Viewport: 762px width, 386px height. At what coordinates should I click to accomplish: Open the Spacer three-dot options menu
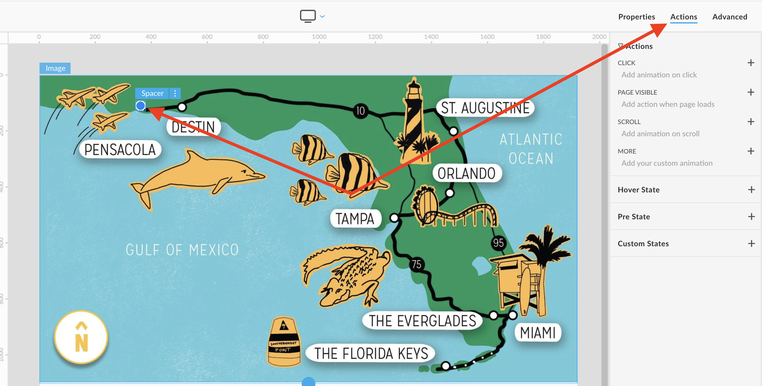175,93
